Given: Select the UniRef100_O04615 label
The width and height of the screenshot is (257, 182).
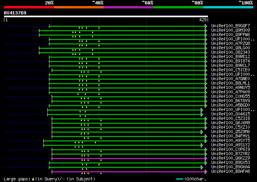Looking at the screenshot, I should coord(230,114).
